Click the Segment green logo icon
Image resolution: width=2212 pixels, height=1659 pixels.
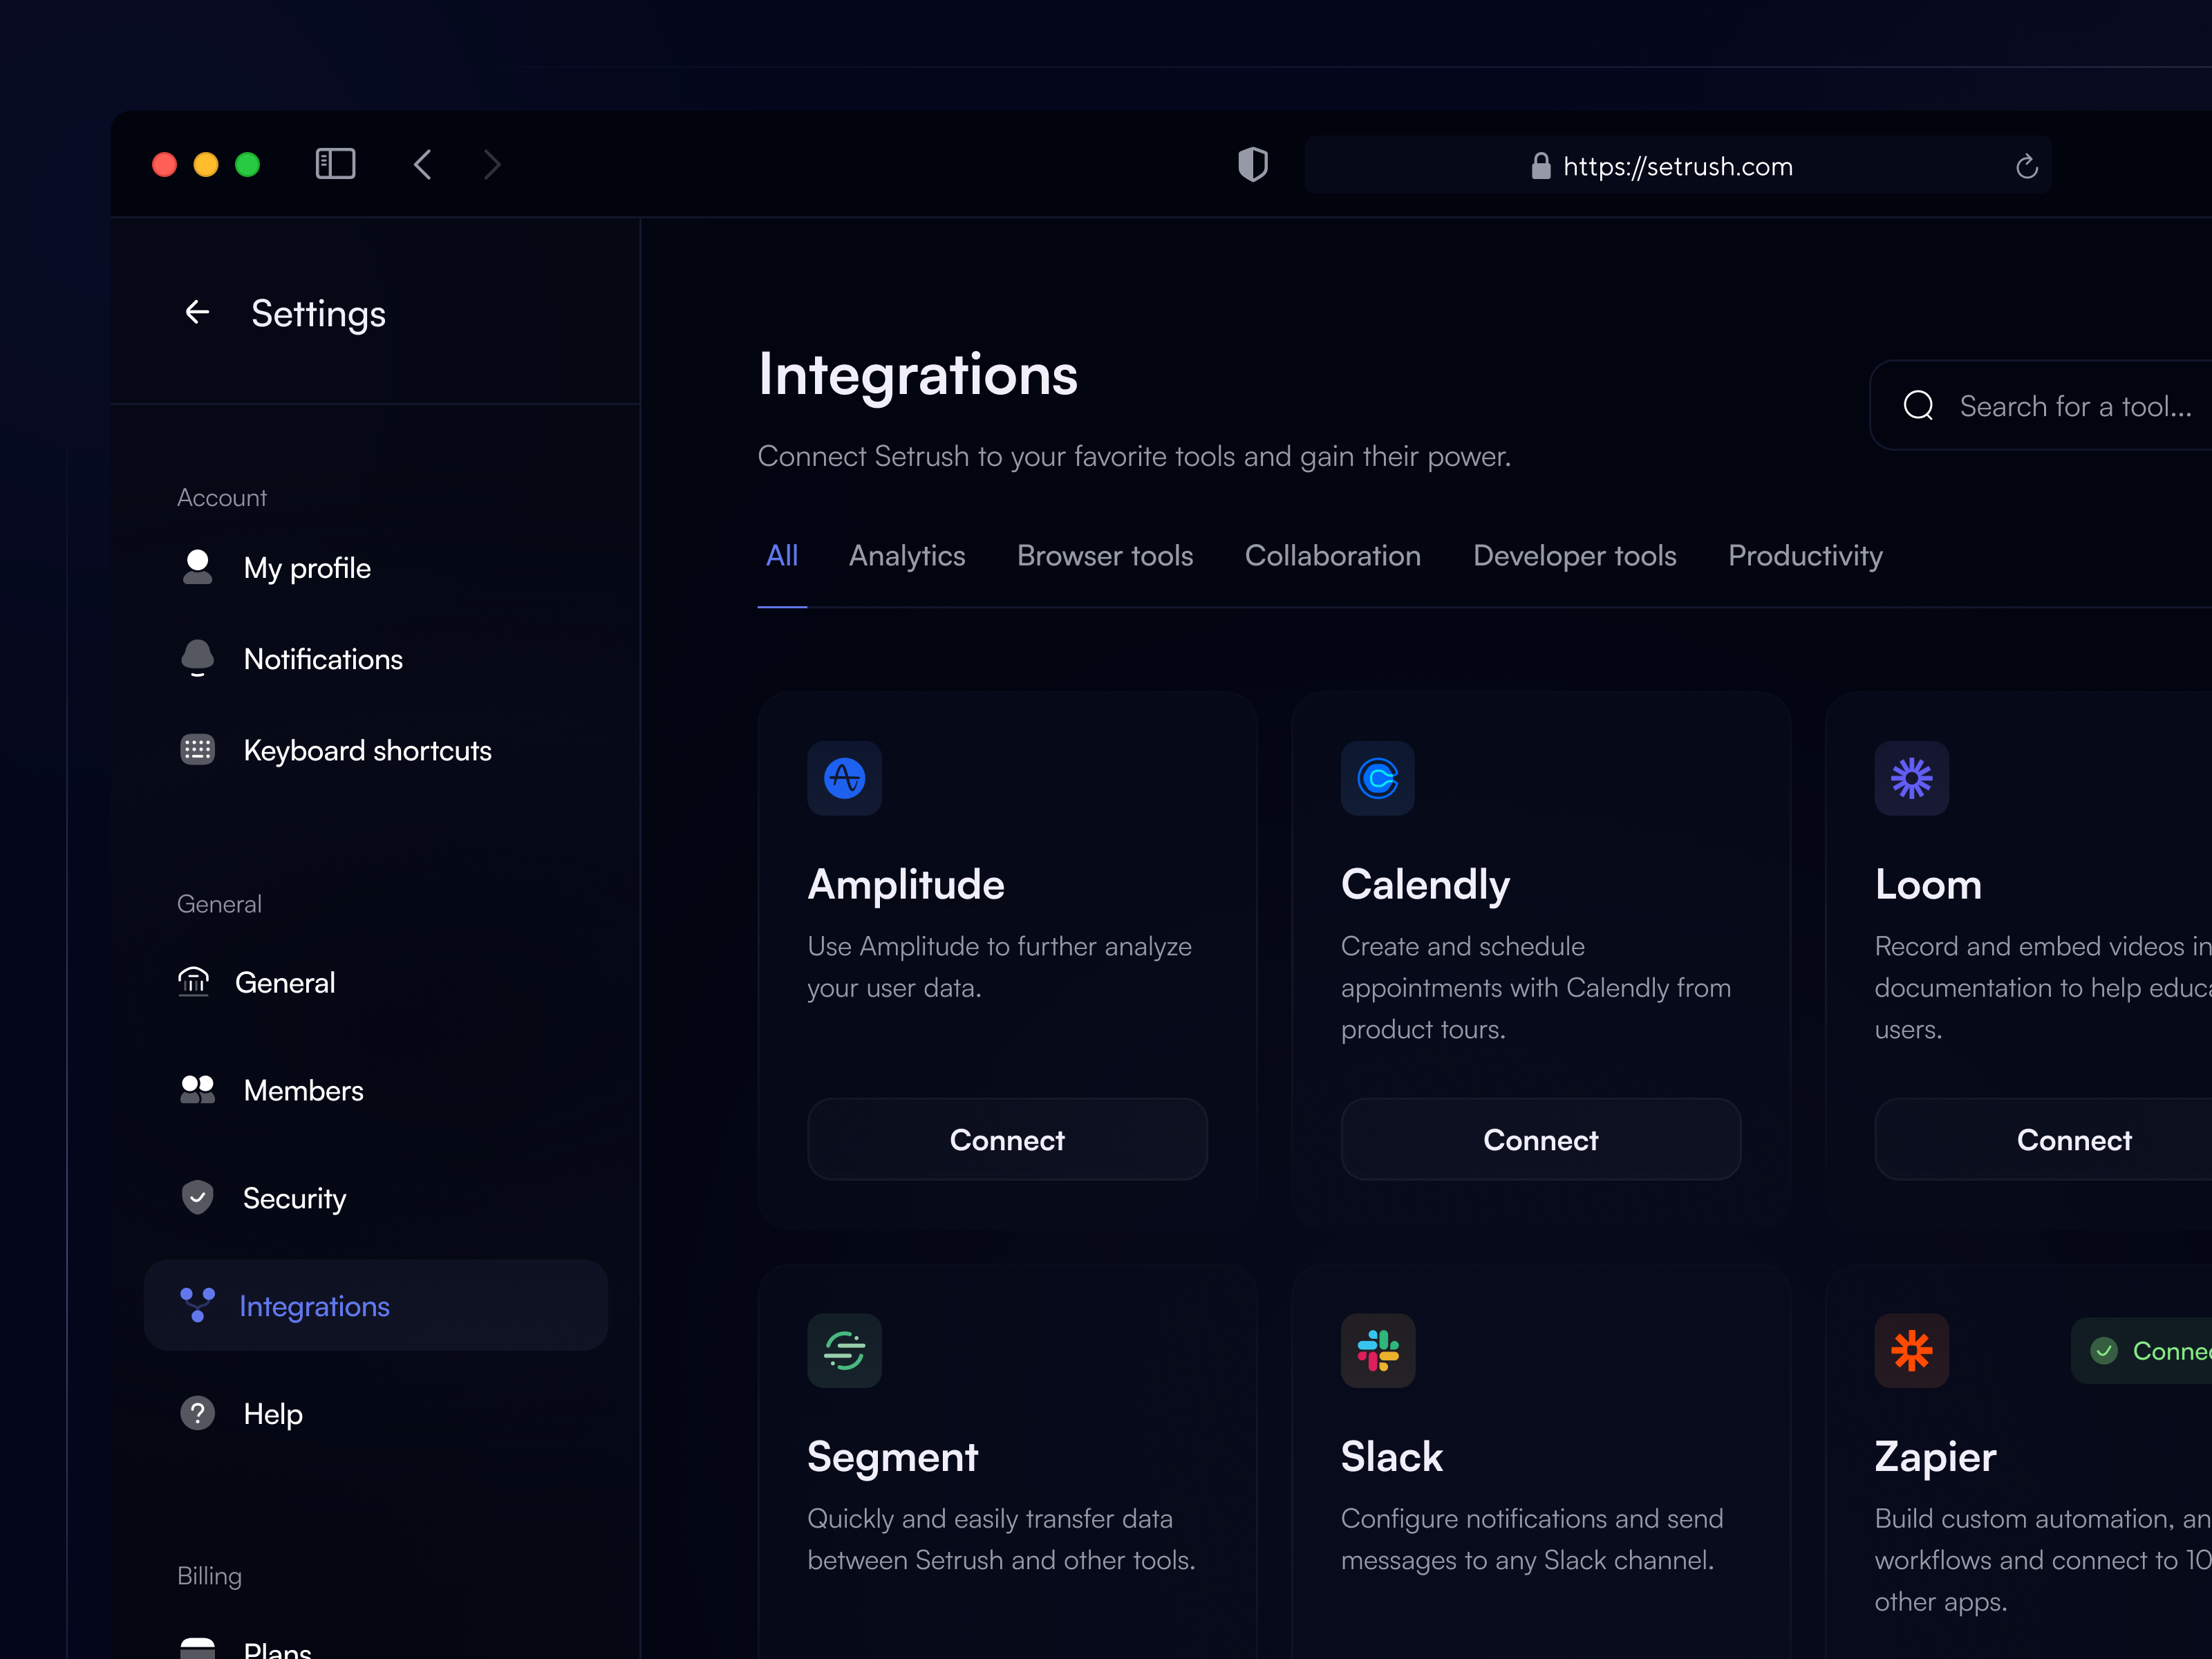[843, 1351]
